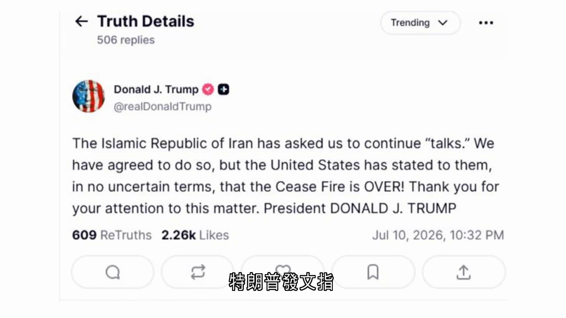Bookmark this Truth post

pyautogui.click(x=373, y=272)
